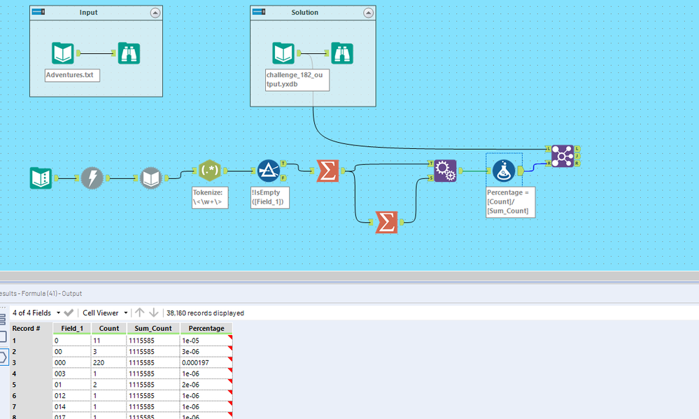Click Count cell '220' in record 3
This screenshot has height=419, width=699.
(x=108, y=363)
